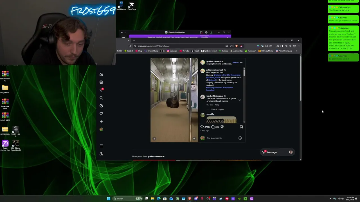Show hidden system tray icons
Viewport: 360px width, 202px height.
tap(330, 199)
